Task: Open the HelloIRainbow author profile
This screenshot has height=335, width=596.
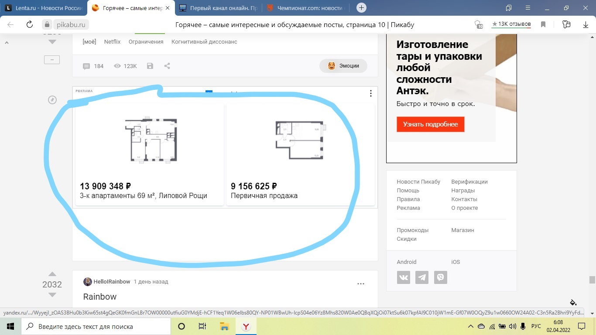Action: click(x=112, y=282)
